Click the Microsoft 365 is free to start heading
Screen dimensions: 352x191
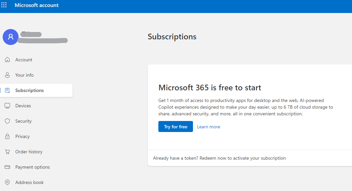210,88
